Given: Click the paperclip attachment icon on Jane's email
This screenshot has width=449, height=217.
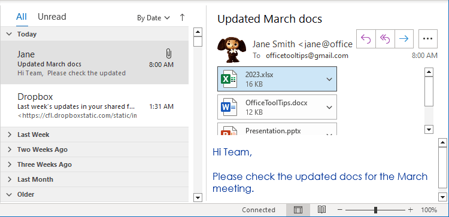Looking at the screenshot, I should point(169,53).
